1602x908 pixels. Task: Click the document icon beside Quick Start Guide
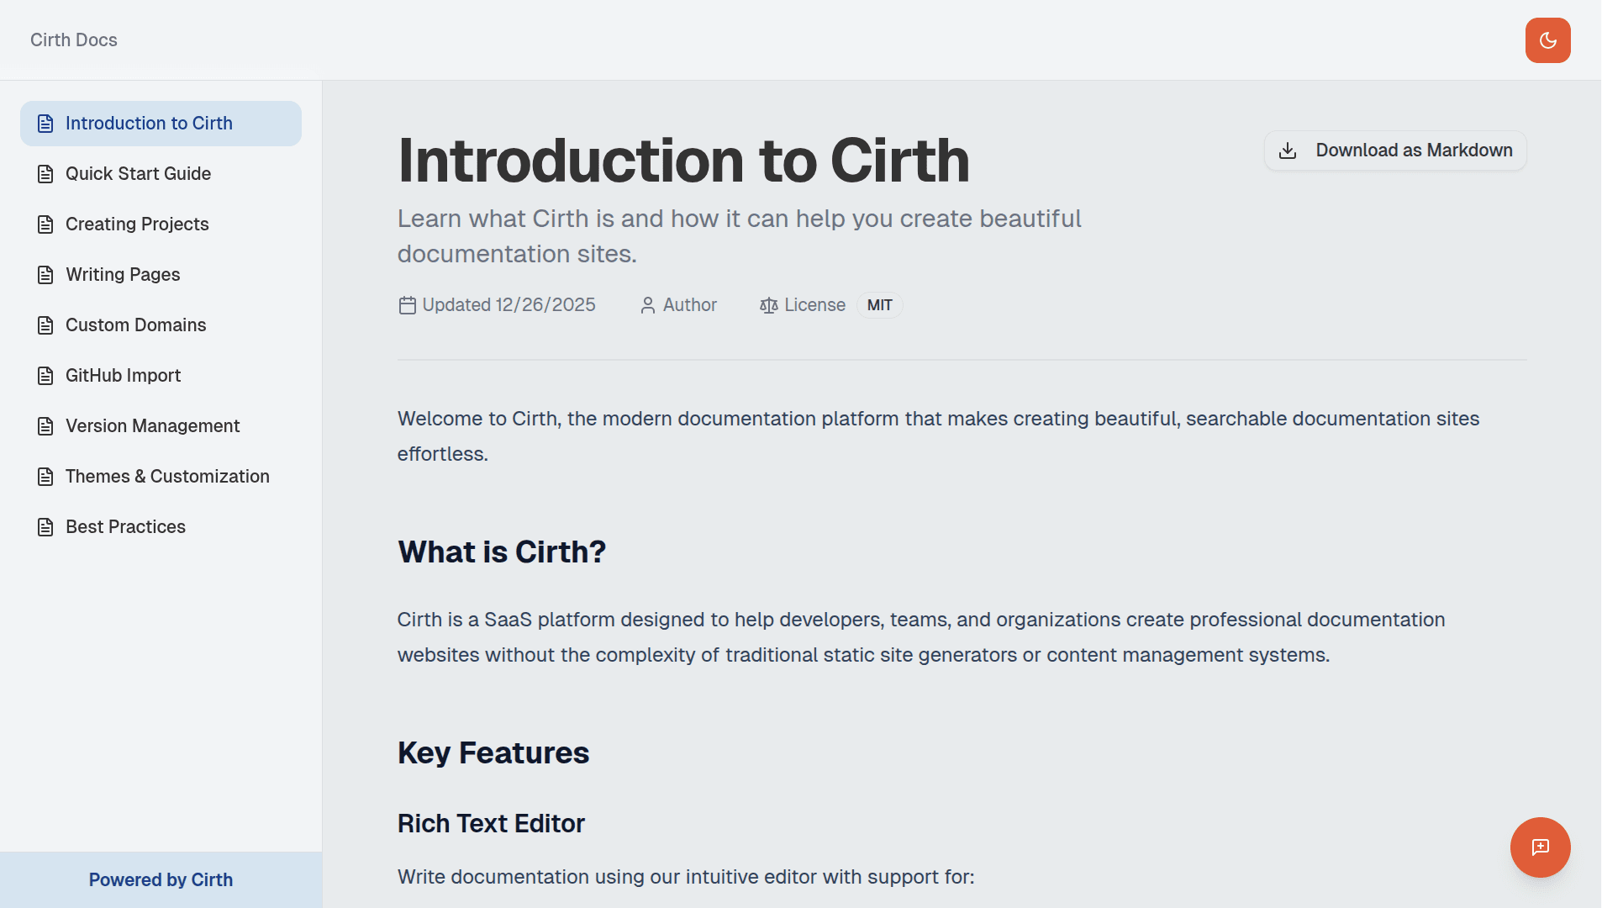pos(45,173)
